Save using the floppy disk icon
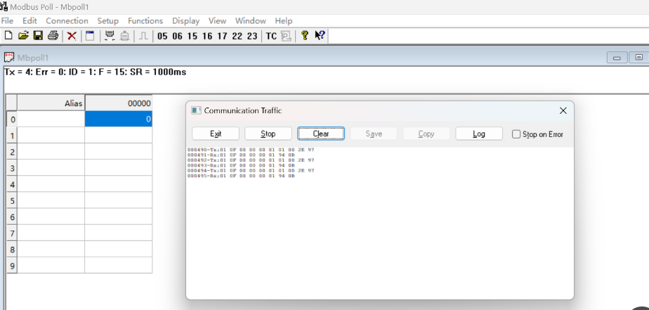649x310 pixels. pyautogui.click(x=38, y=36)
